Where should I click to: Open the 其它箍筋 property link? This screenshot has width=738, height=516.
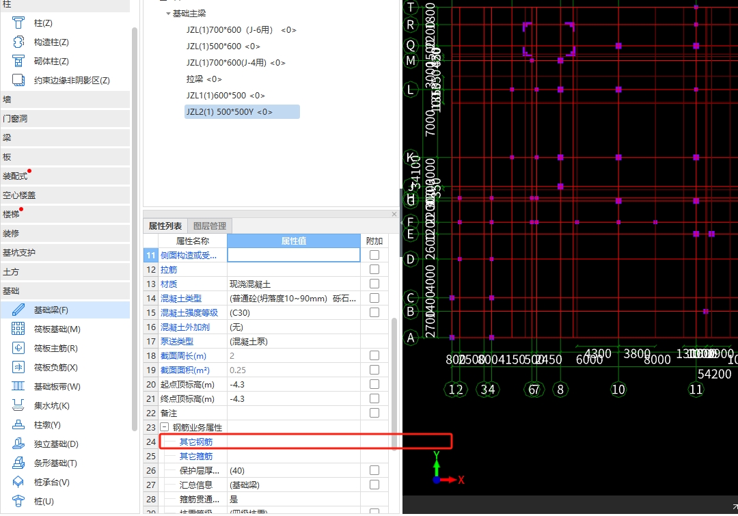(196, 457)
